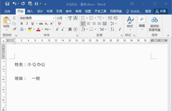Screen dimensions: 172x111
Task: Open the Font dialog launcher
Action: point(77,35)
